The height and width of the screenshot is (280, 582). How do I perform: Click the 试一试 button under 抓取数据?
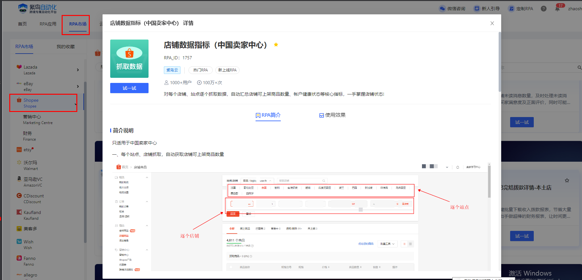[x=129, y=88]
